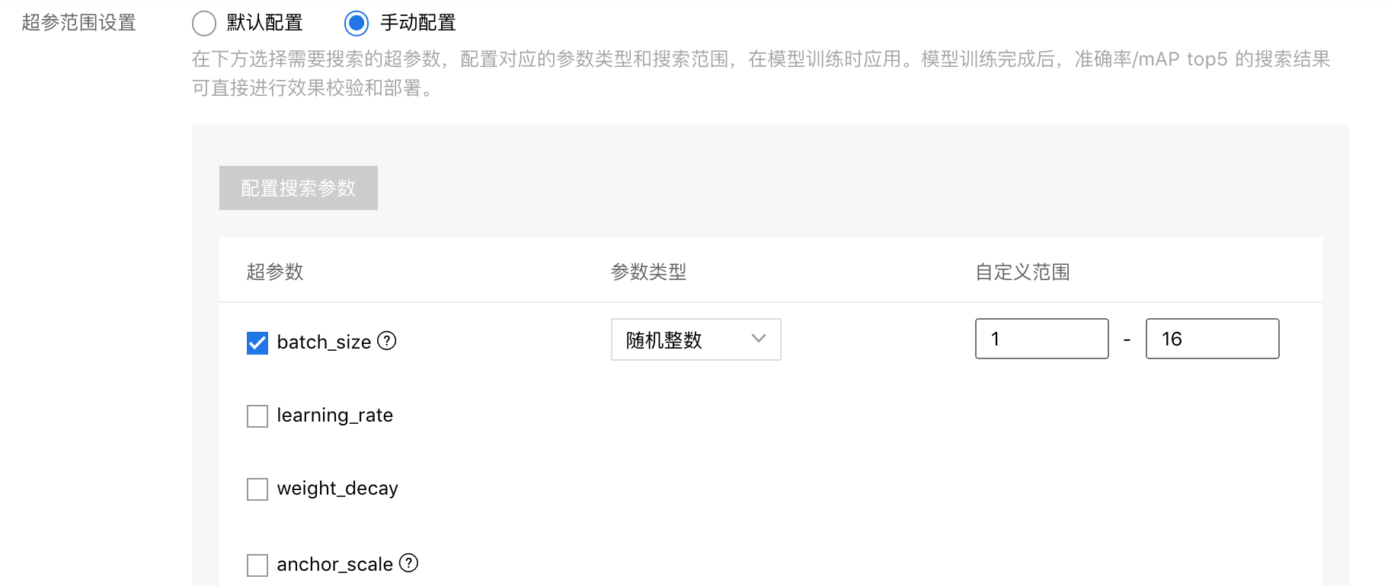
Task: Expand the 随机整数 dropdown chevron arrow
Action: [x=759, y=339]
